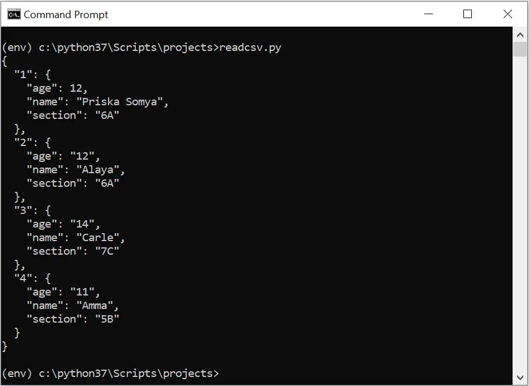Click the "Priska Somya" name value

[119, 101]
